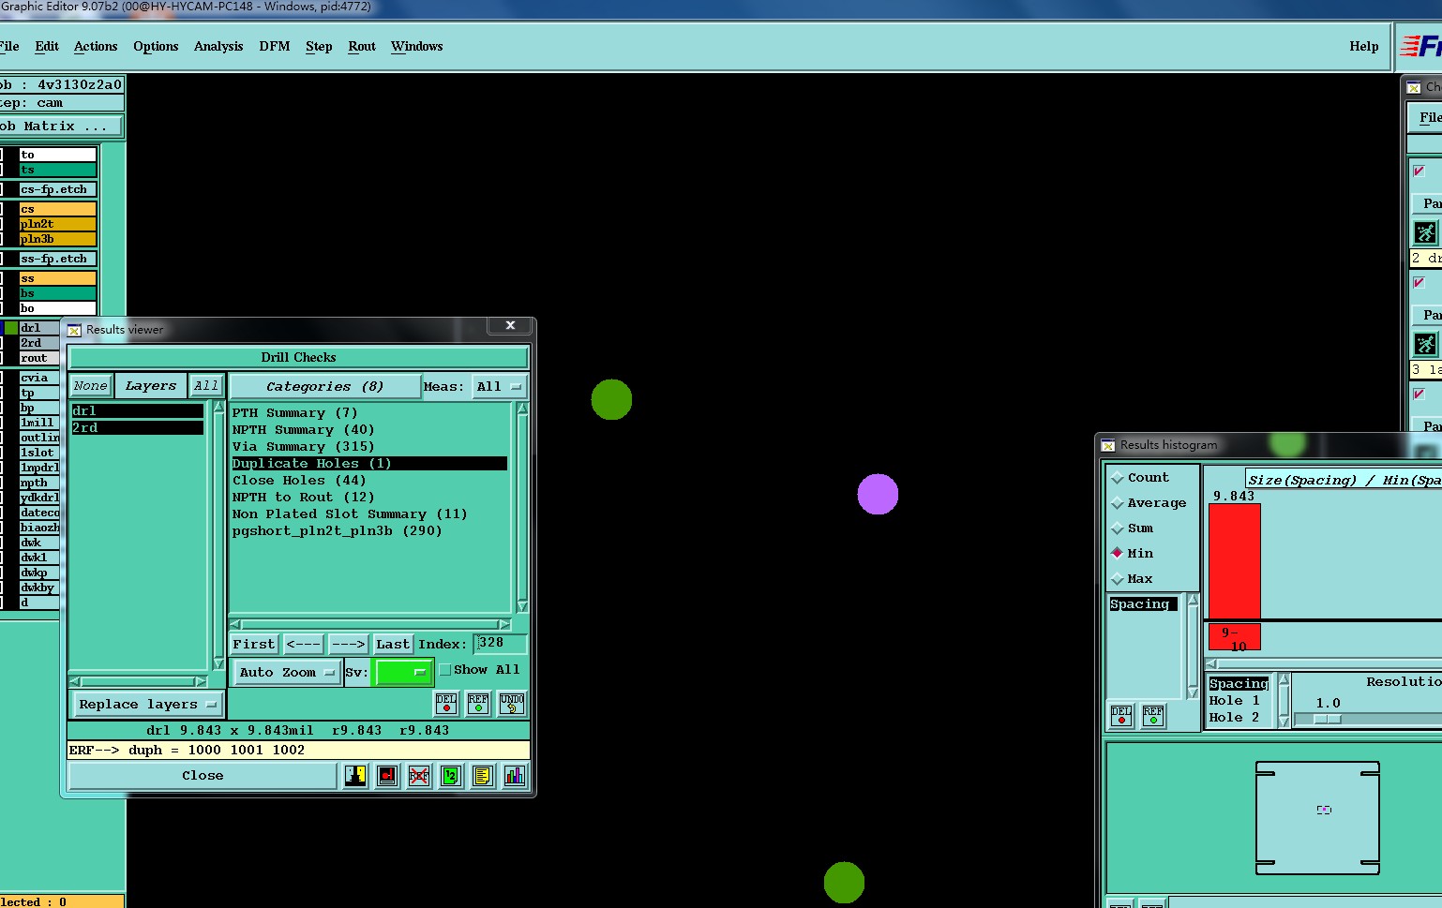
Task: Select Hole 1 in histogram list
Action: tap(1234, 701)
